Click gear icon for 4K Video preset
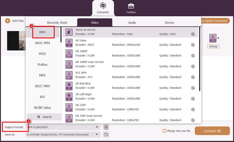 (193, 45)
